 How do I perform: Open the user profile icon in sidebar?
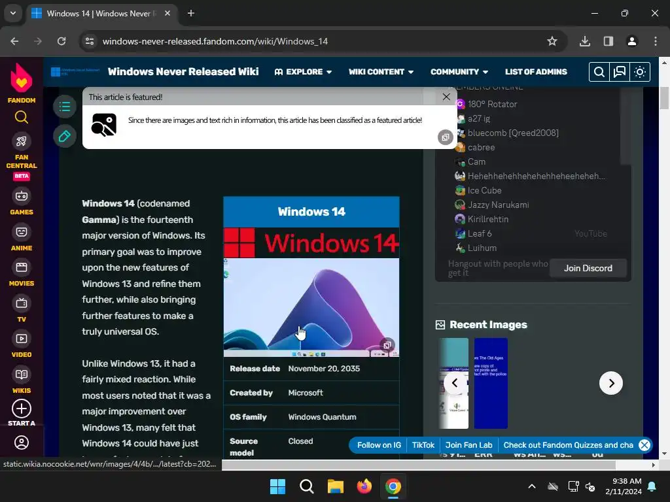22,443
